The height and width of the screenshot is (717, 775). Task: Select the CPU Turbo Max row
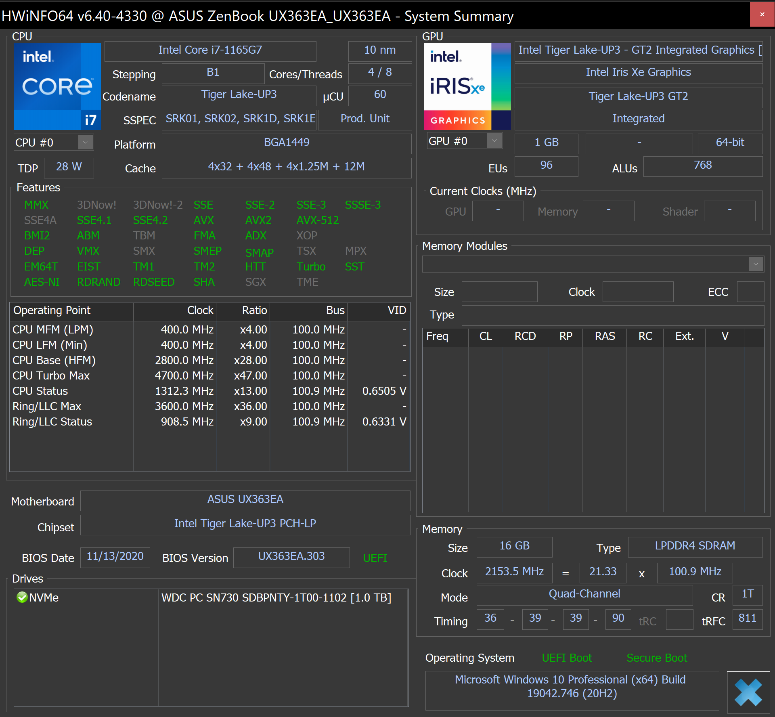point(209,376)
